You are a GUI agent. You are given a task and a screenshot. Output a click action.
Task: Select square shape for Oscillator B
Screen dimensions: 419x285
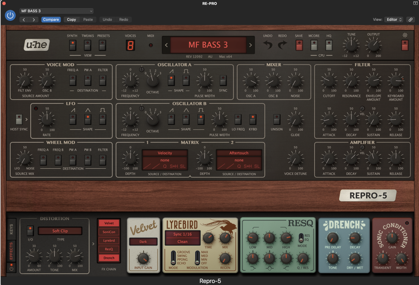pyautogui.click(x=200, y=119)
